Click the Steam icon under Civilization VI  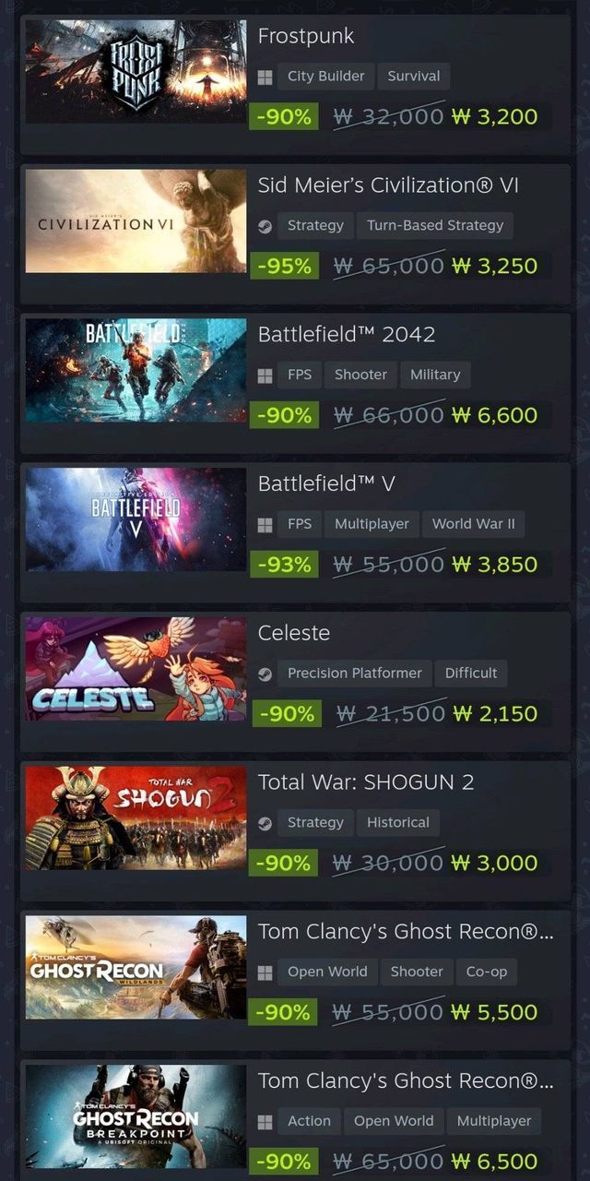pos(265,226)
